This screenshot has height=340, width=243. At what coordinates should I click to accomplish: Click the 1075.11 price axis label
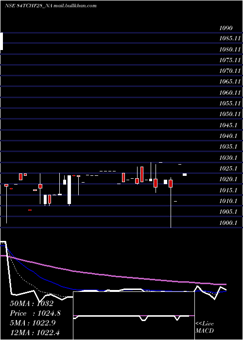click(x=230, y=60)
